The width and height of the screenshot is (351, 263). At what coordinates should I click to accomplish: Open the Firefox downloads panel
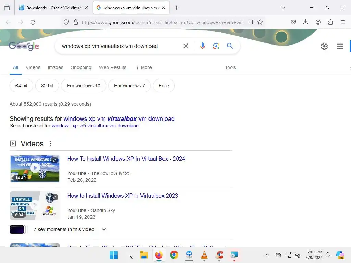[x=305, y=22]
